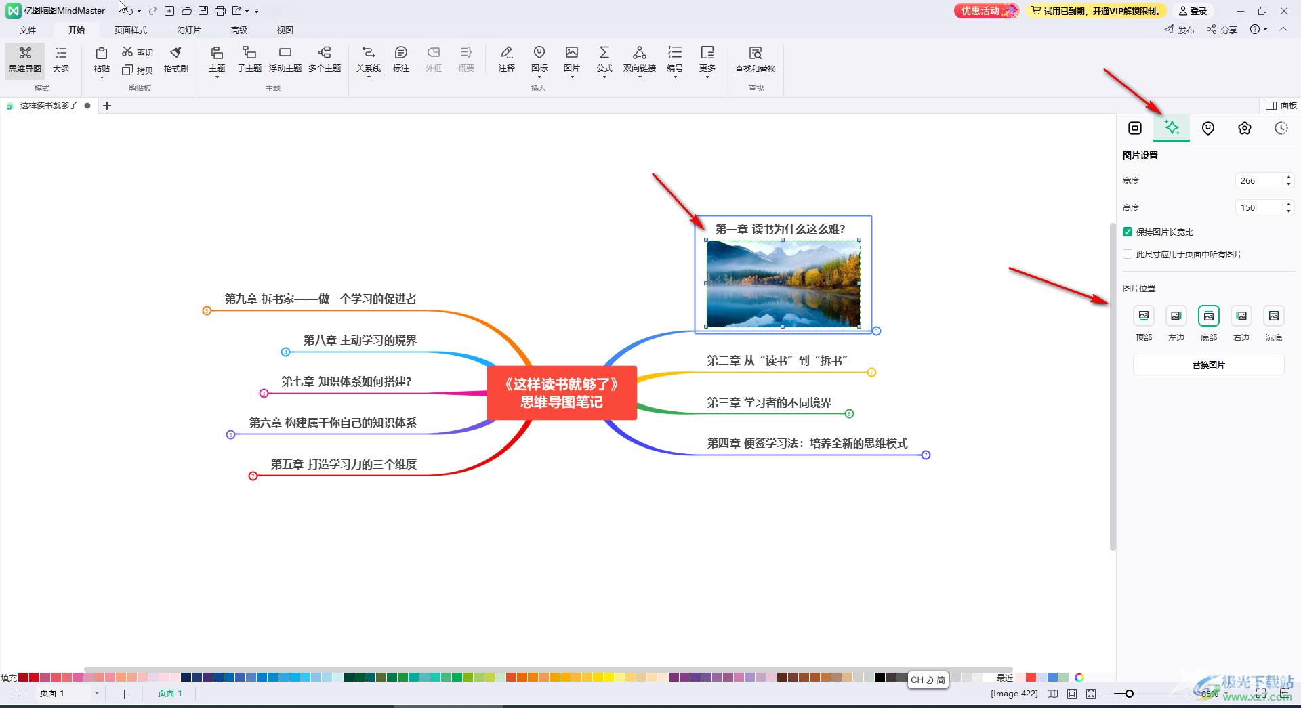The height and width of the screenshot is (708, 1301).
Task: Toggle the right side panel (面板)
Action: (1281, 105)
